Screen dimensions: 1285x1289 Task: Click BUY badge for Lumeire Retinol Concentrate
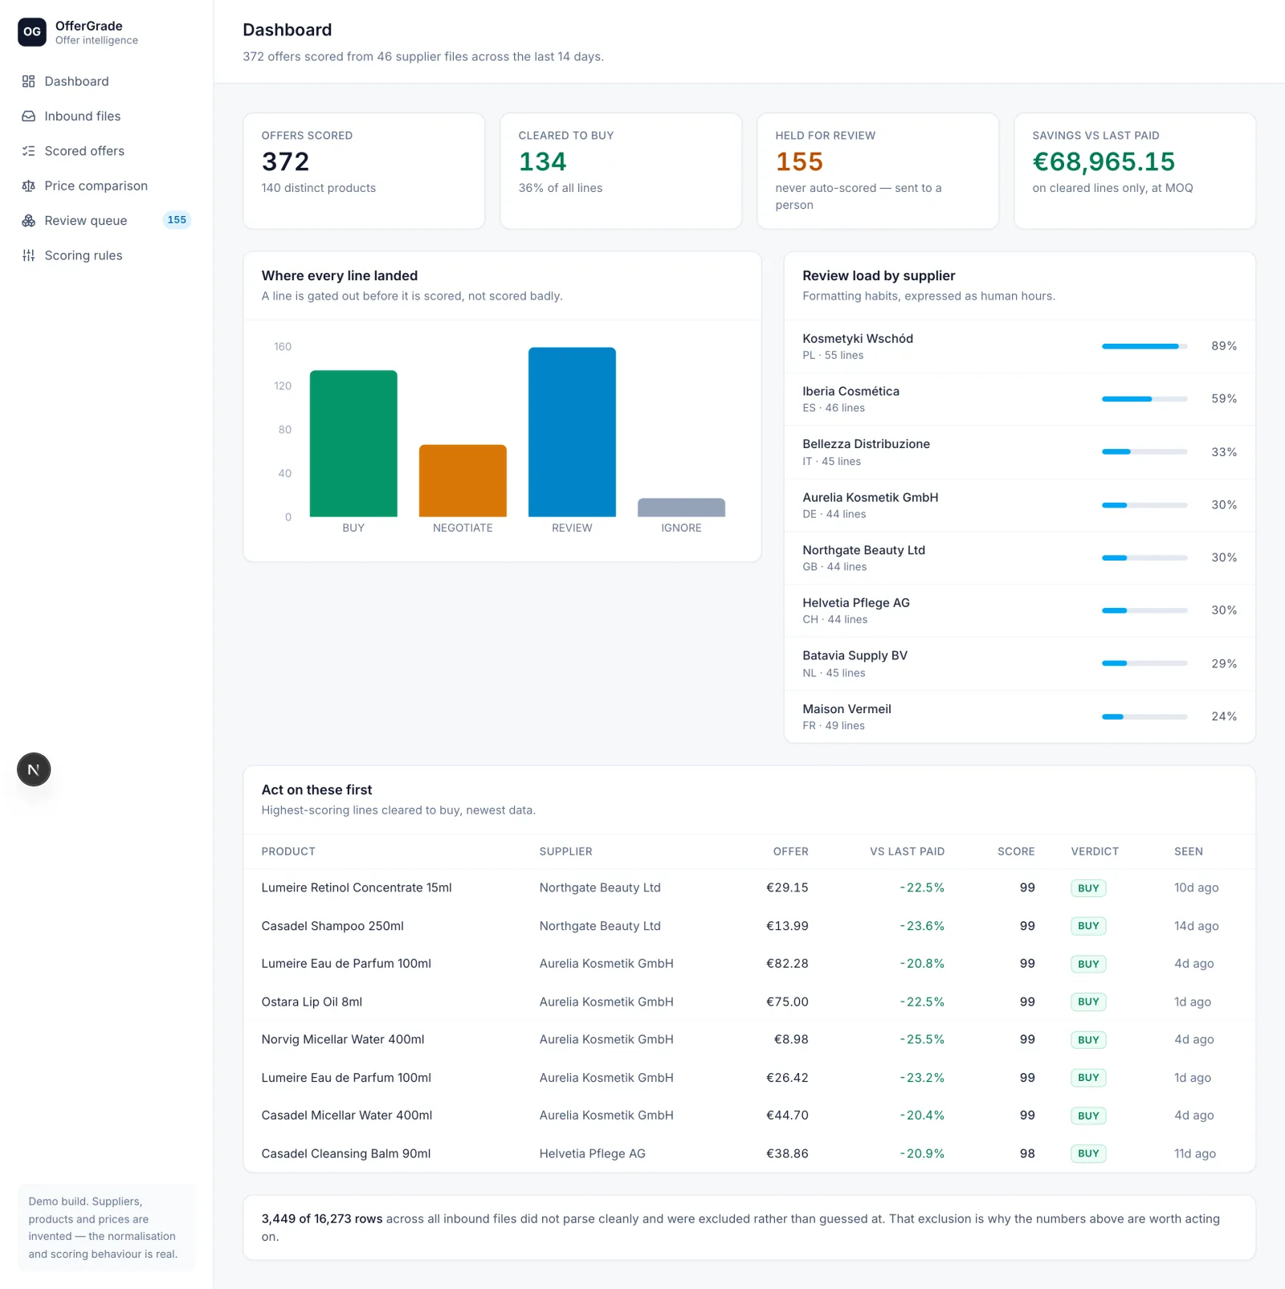point(1088,888)
